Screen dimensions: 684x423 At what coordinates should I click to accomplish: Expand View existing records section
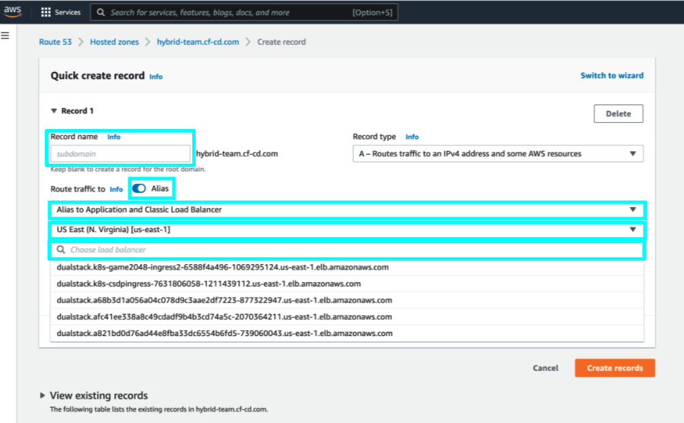43,395
